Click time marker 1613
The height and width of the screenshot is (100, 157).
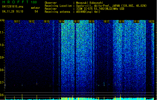tap(47, 21)
